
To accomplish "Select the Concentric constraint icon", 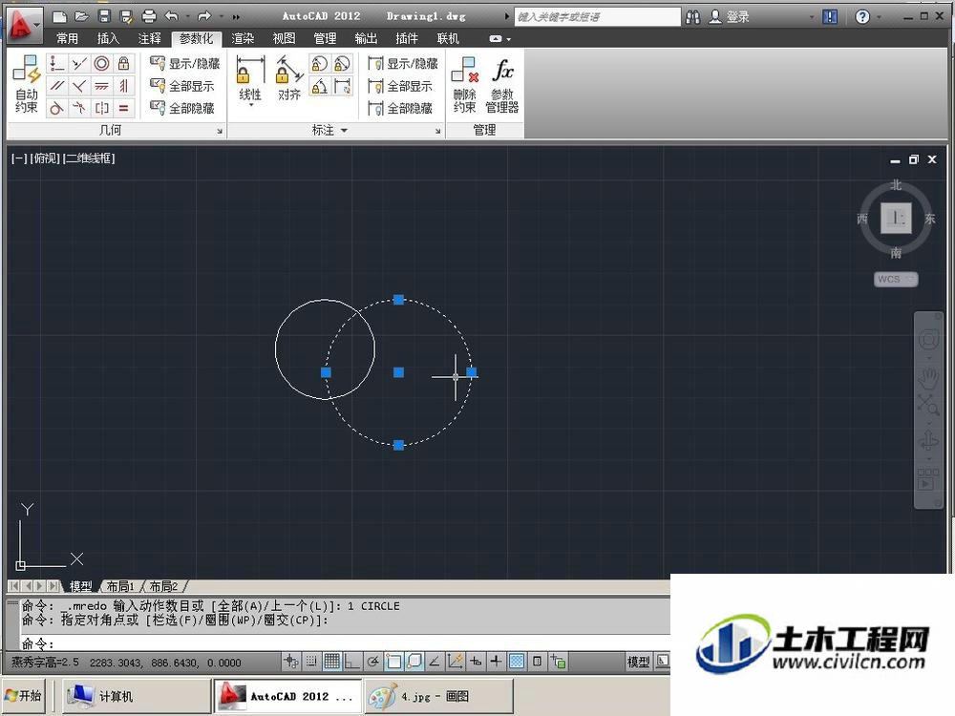I will (x=102, y=63).
